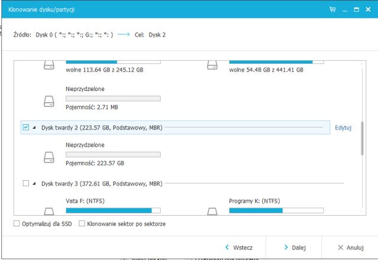Click Edytuj link for Dysk twardy 2
Screen dimensions: 378x260
[343, 128]
